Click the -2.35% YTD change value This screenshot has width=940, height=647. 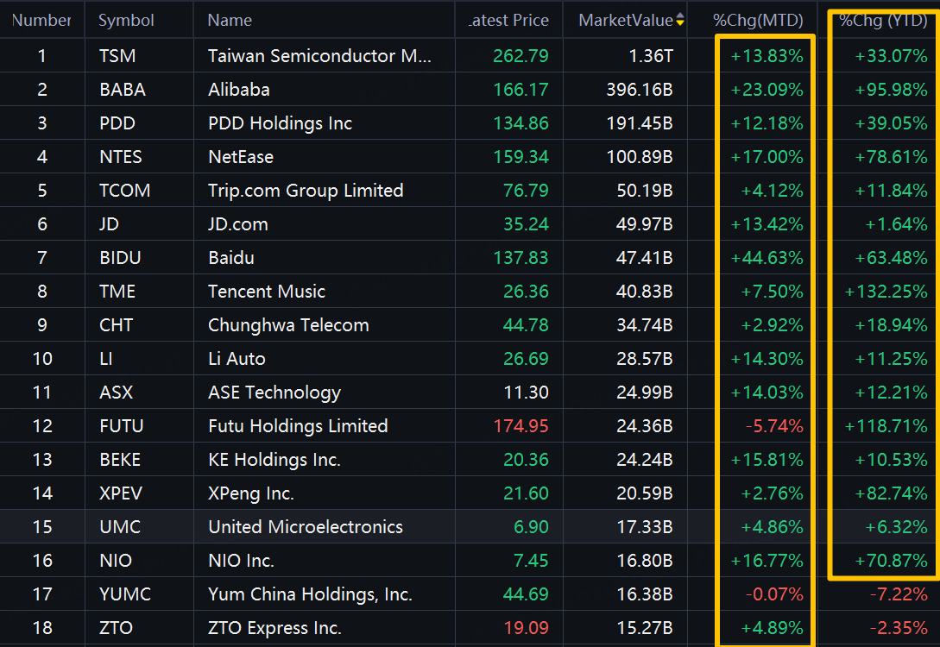[899, 627]
